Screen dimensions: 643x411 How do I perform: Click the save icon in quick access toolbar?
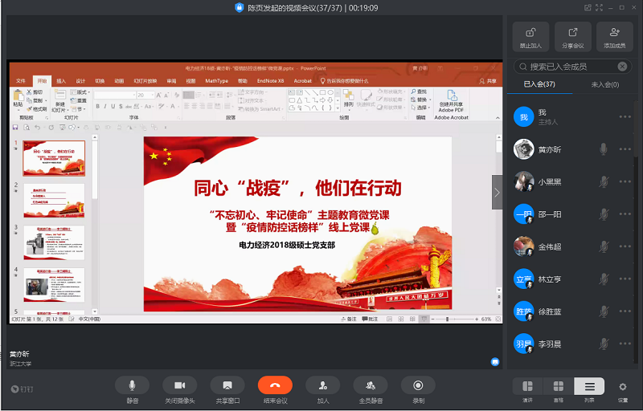click(x=15, y=128)
